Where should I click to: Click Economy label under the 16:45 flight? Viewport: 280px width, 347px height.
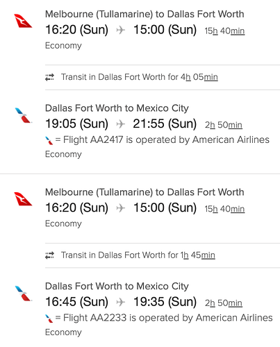coord(63,332)
